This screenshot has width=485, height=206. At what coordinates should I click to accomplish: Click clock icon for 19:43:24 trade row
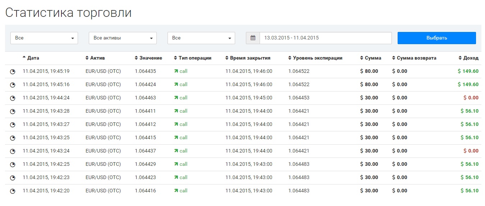(13, 151)
